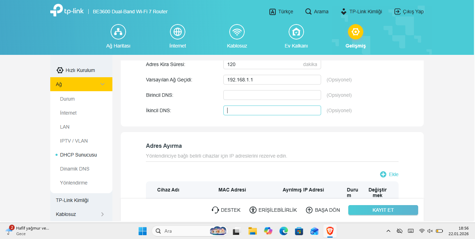Launch Microsoft Edge from the taskbar

[283, 231]
